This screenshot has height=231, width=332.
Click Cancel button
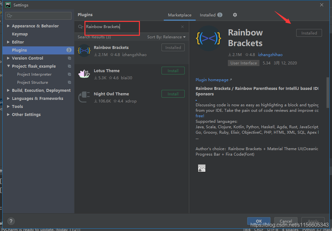pyautogui.click(x=286, y=221)
